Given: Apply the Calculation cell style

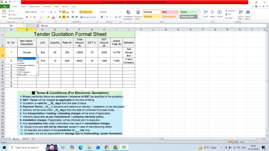Looking at the screenshot, I should 170,17.
